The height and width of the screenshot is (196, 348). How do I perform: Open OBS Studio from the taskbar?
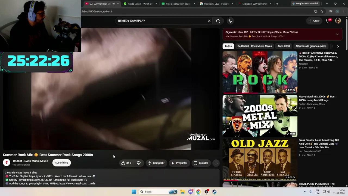[x=207, y=192]
